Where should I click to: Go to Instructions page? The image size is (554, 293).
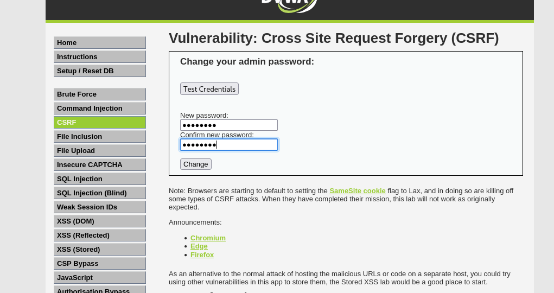(100, 57)
